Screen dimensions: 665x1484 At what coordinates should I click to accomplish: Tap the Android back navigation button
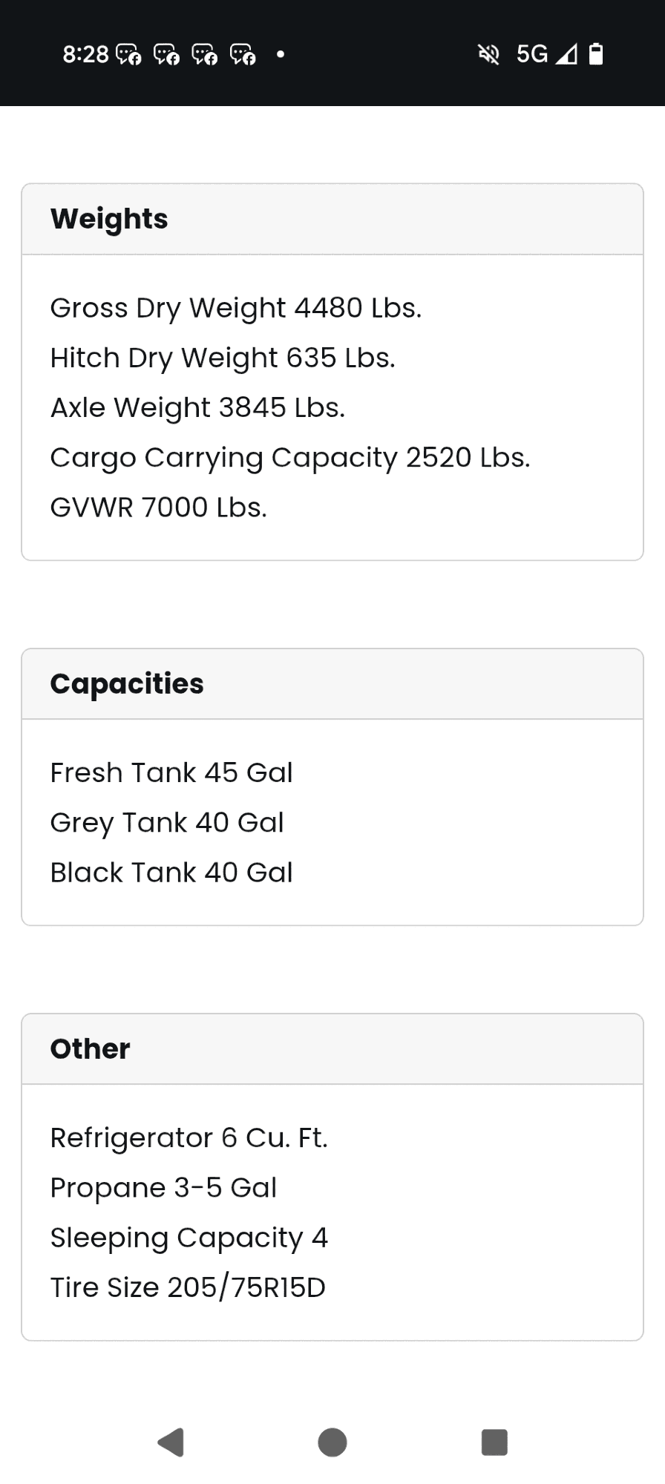171,1442
